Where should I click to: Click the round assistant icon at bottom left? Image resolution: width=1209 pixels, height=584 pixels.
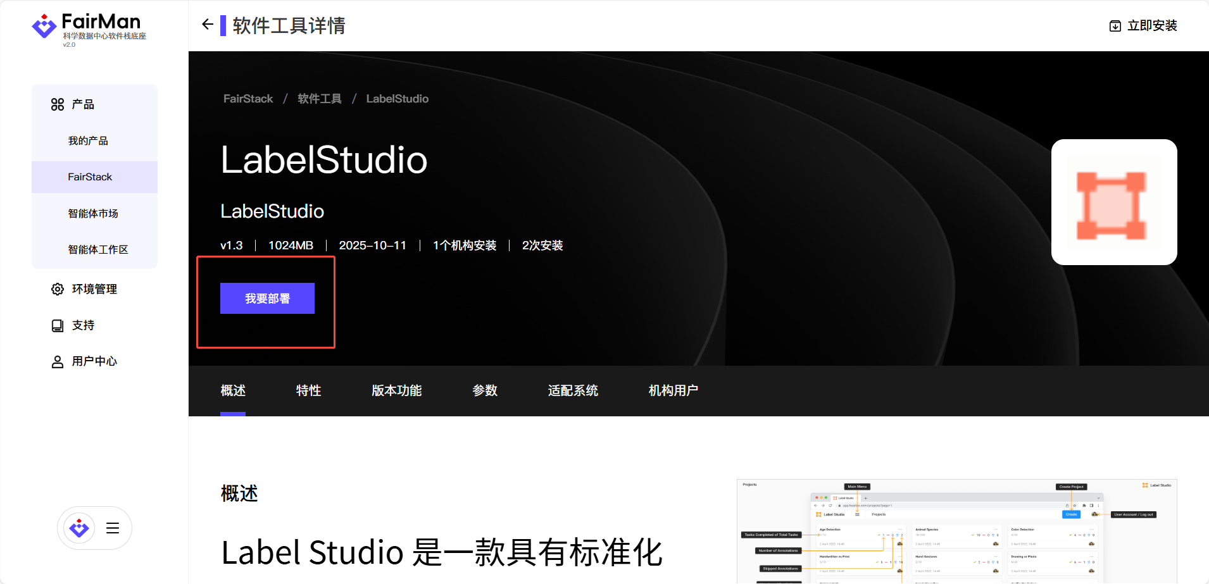[x=79, y=528]
